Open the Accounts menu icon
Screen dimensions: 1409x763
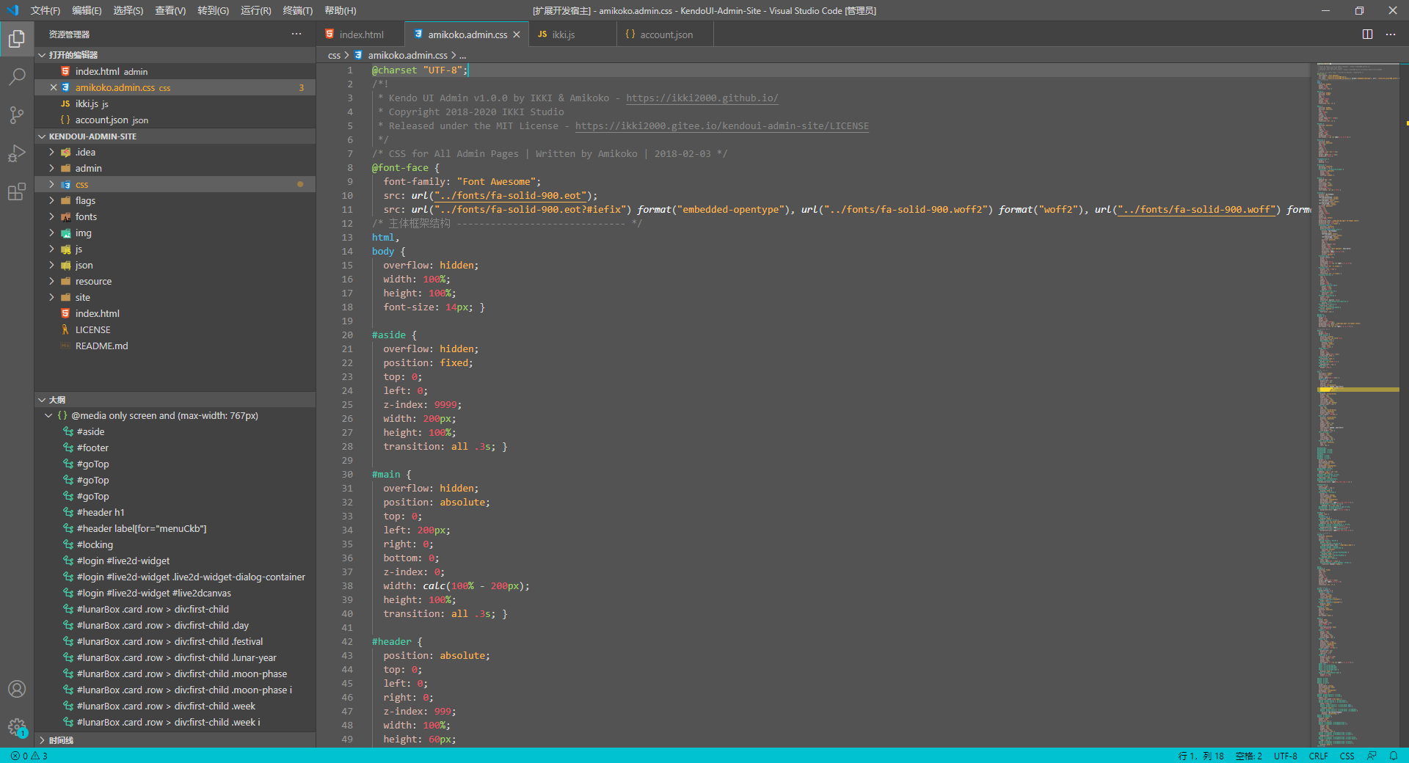(16, 689)
